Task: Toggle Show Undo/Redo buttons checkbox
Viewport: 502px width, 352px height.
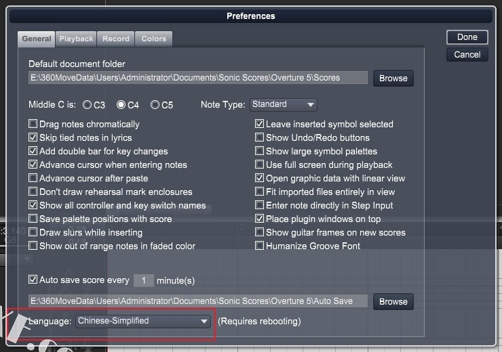Action: tap(260, 138)
